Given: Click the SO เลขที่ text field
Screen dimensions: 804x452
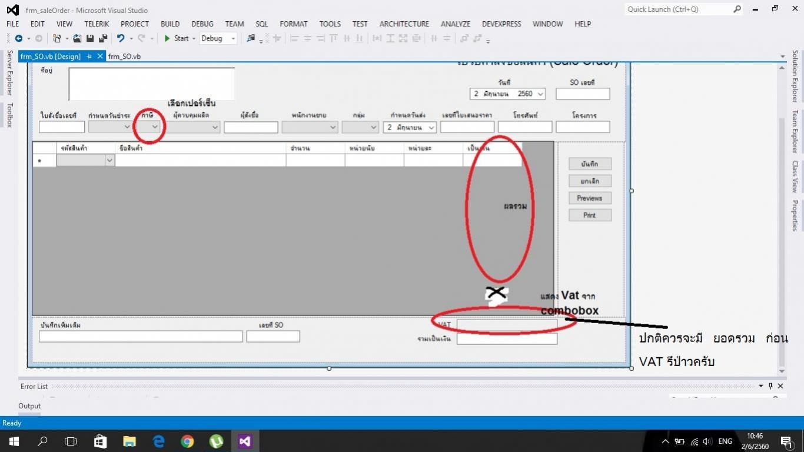Looking at the screenshot, I should tap(583, 94).
